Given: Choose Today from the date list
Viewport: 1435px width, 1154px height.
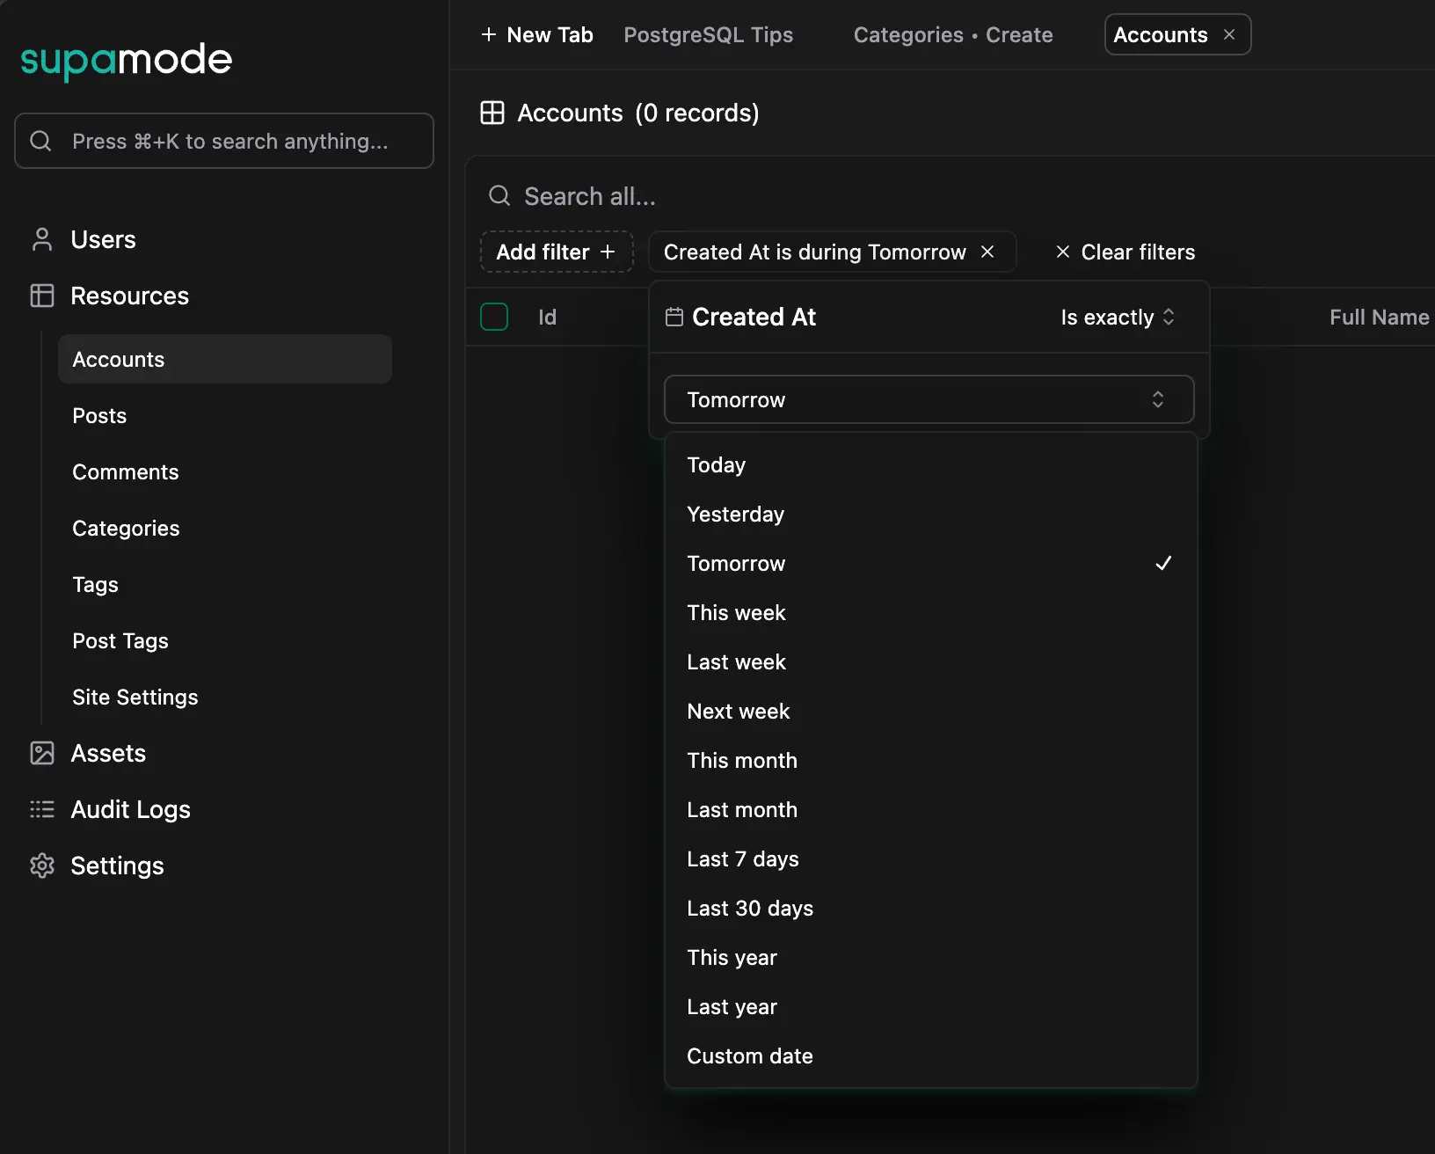Looking at the screenshot, I should (930, 464).
